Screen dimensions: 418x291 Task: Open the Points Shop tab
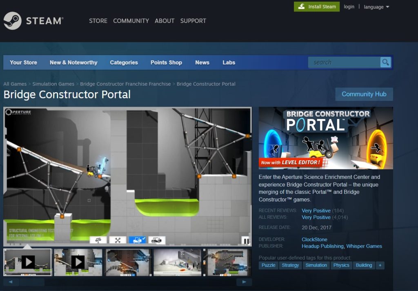click(x=167, y=62)
